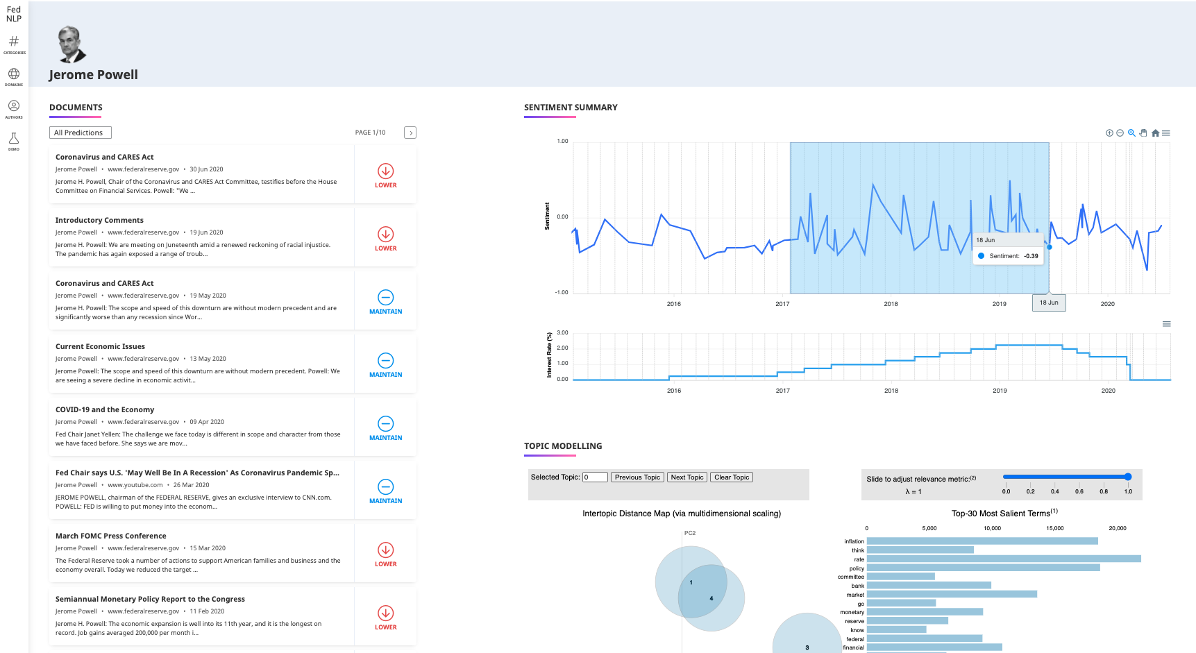The height and width of the screenshot is (653, 1196).
Task: Click the 'bank' term bar
Action: coord(929,586)
